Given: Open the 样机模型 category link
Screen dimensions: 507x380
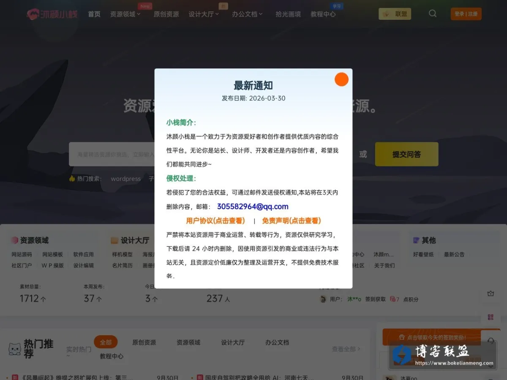Looking at the screenshot, I should tap(122, 254).
